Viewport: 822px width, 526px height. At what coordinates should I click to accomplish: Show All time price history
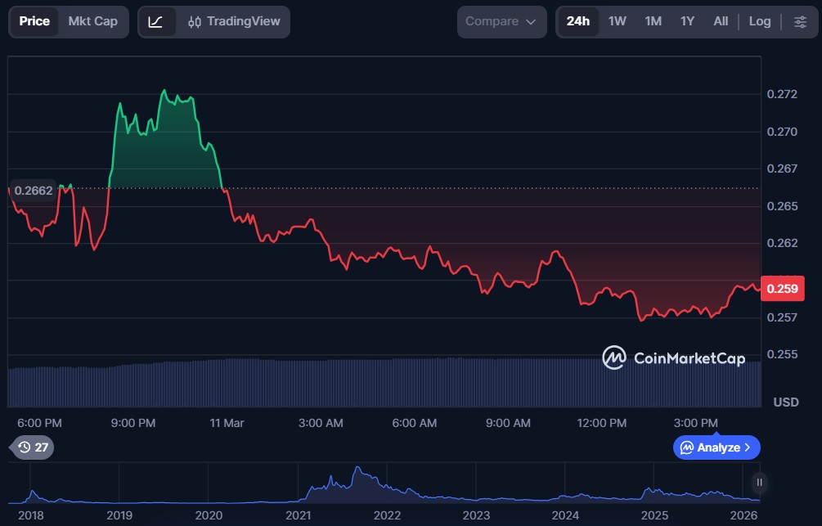click(720, 21)
